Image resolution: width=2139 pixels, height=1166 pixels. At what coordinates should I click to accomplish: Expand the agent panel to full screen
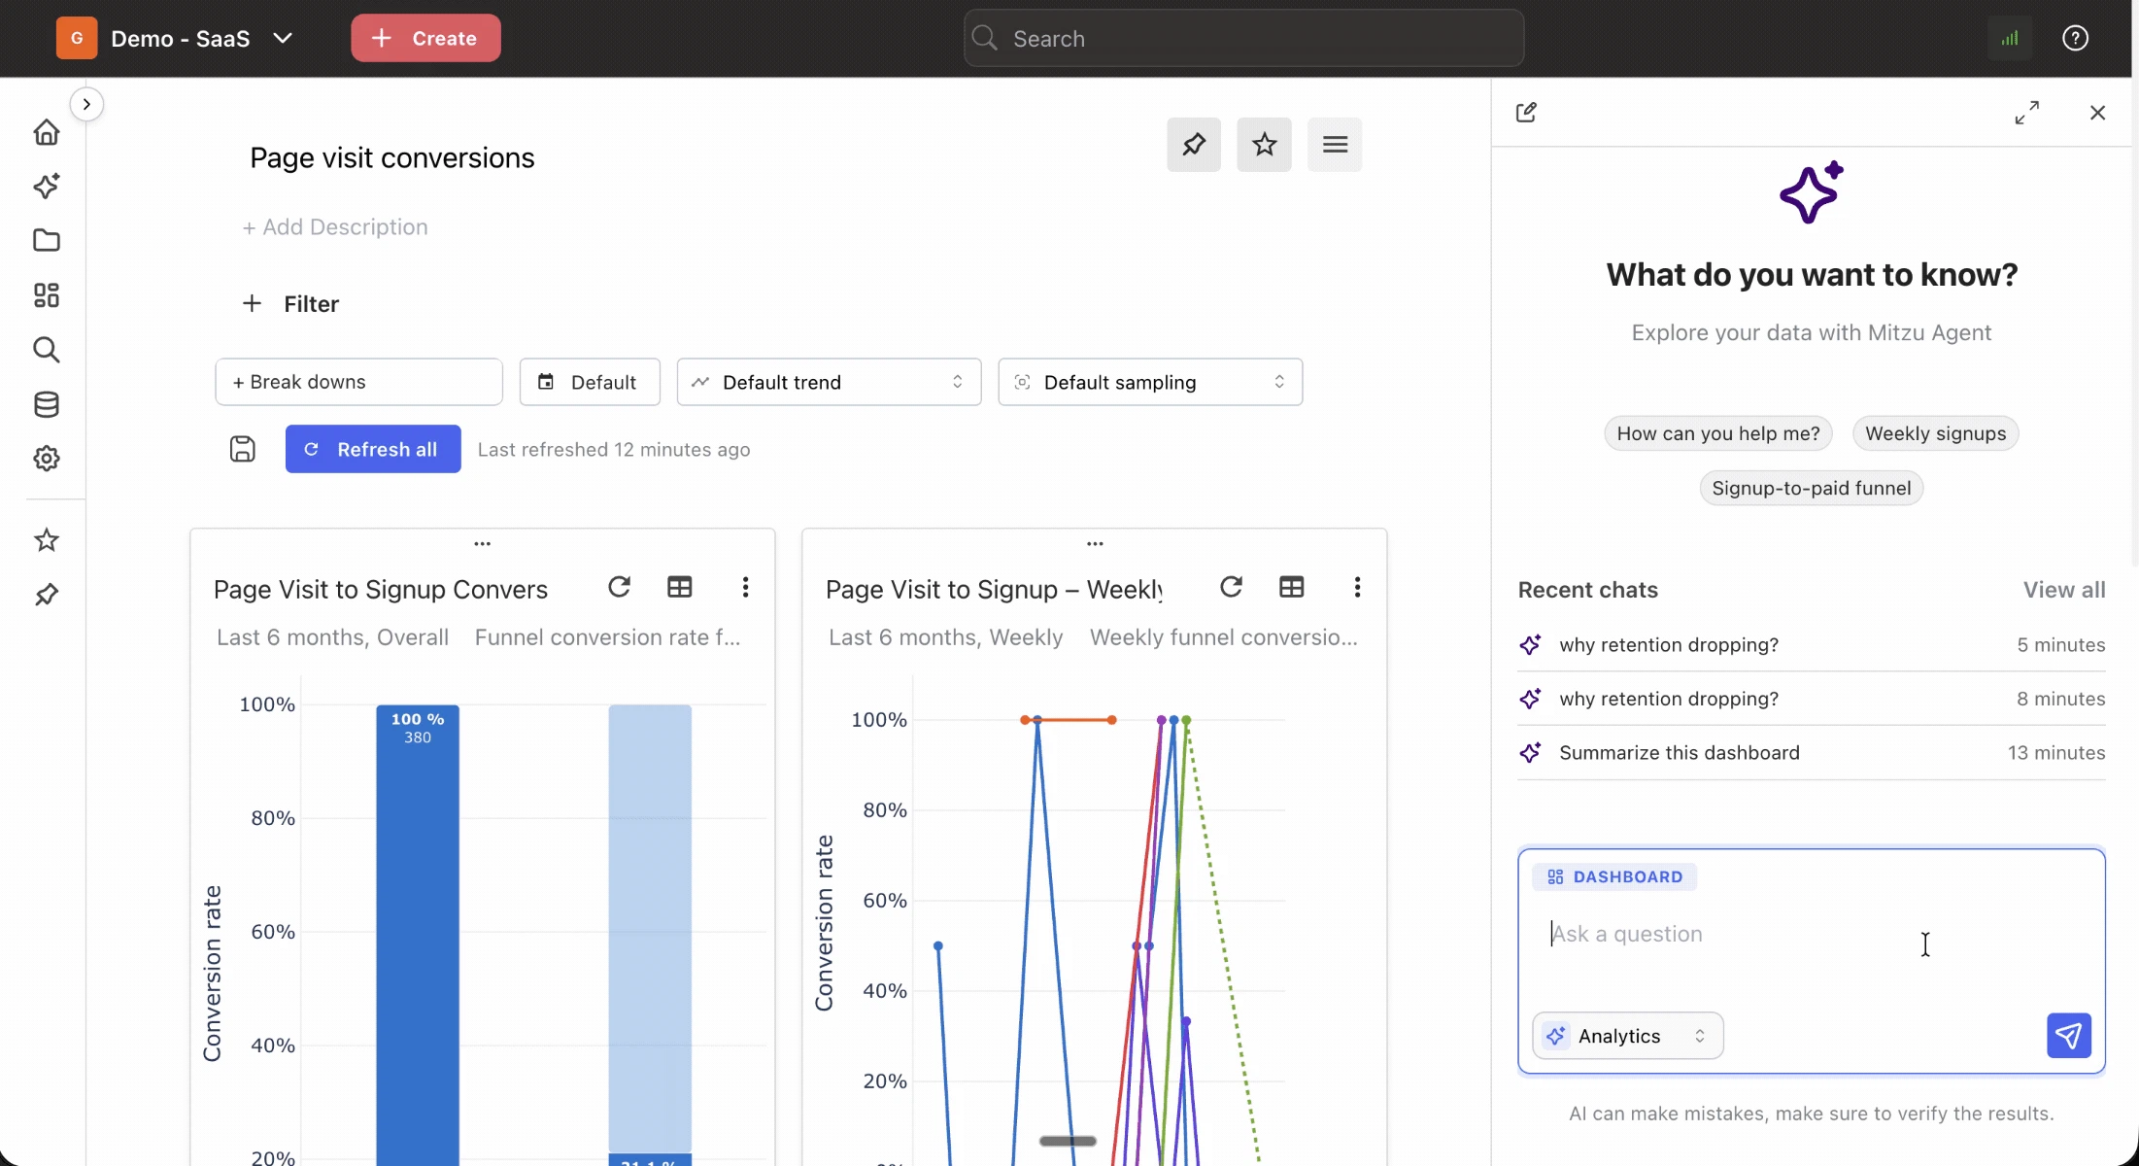pyautogui.click(x=2027, y=112)
